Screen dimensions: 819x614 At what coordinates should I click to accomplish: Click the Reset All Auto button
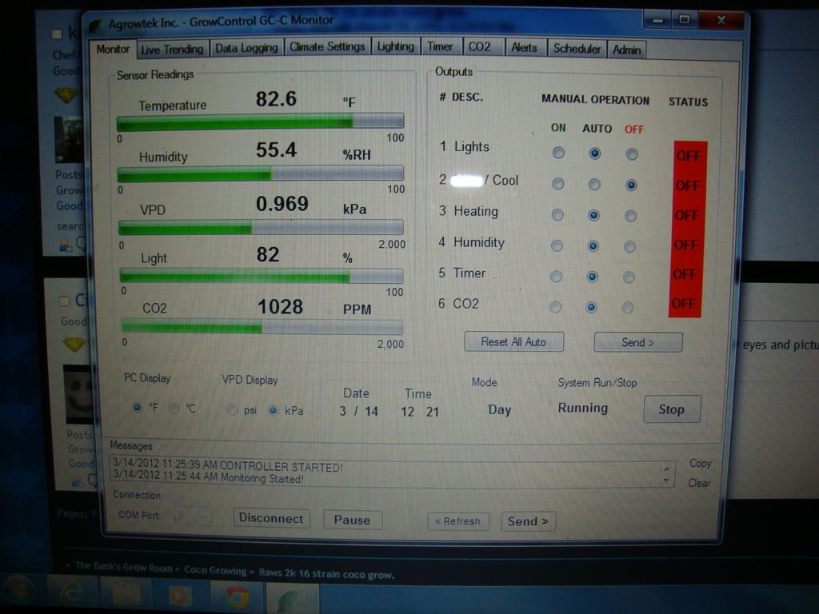pos(513,342)
